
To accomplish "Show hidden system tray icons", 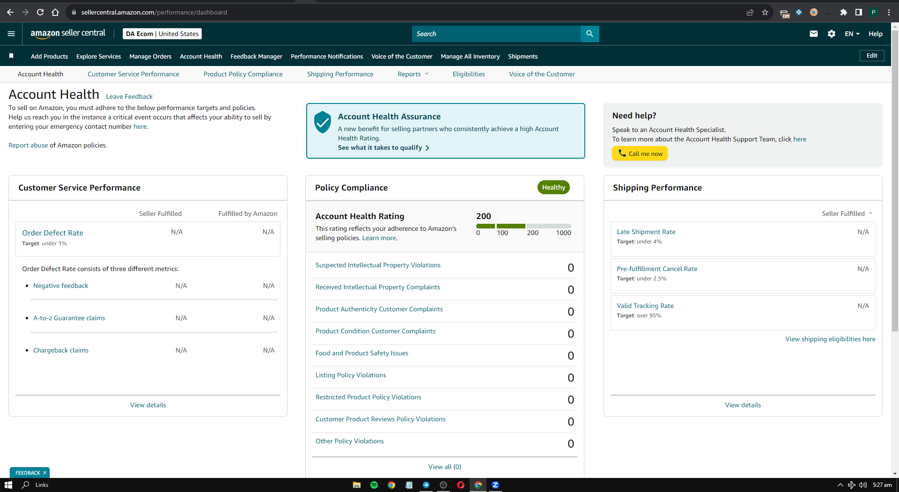I will coord(840,485).
